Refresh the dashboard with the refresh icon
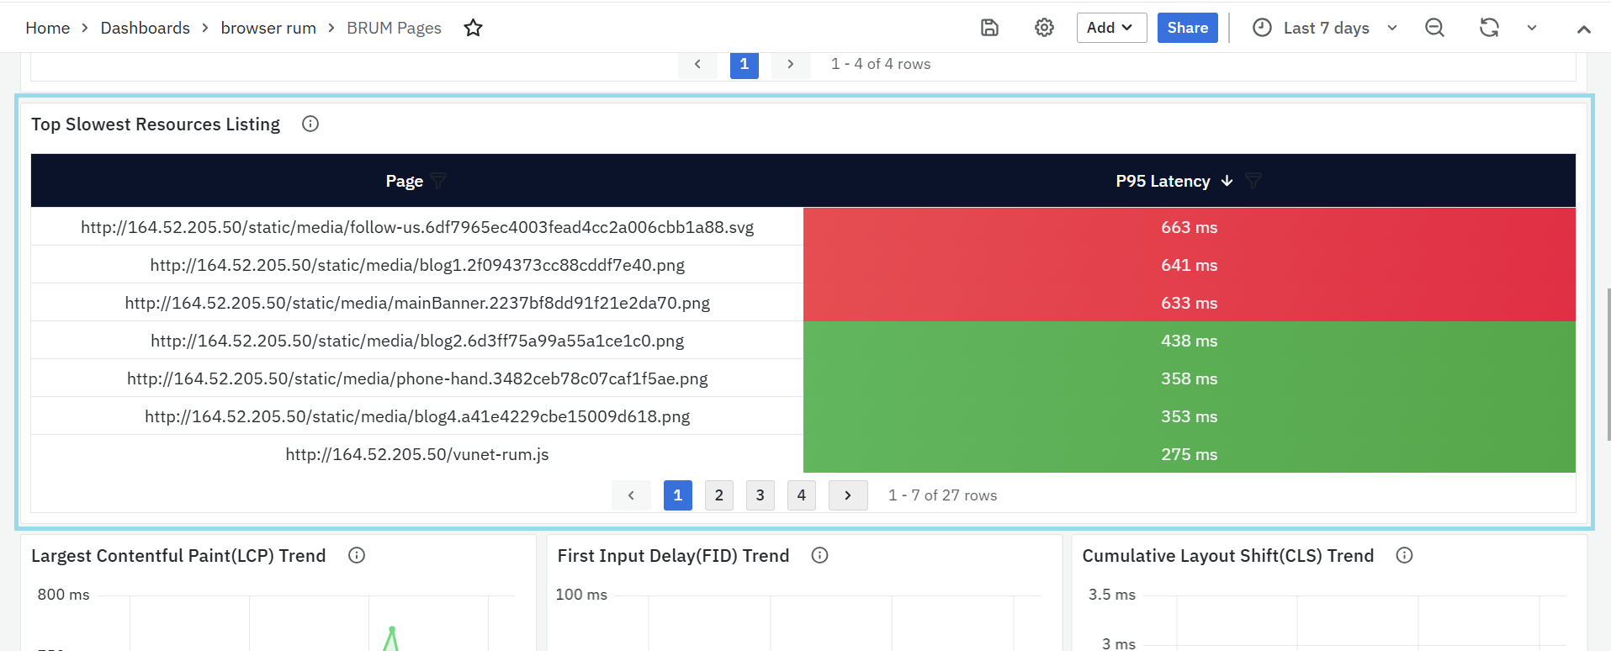 point(1488,28)
